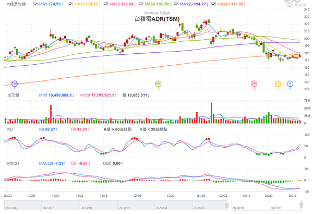Screen dimensions: 313x214
Task: Click the K9 58.37 value
Action: coord(48,129)
